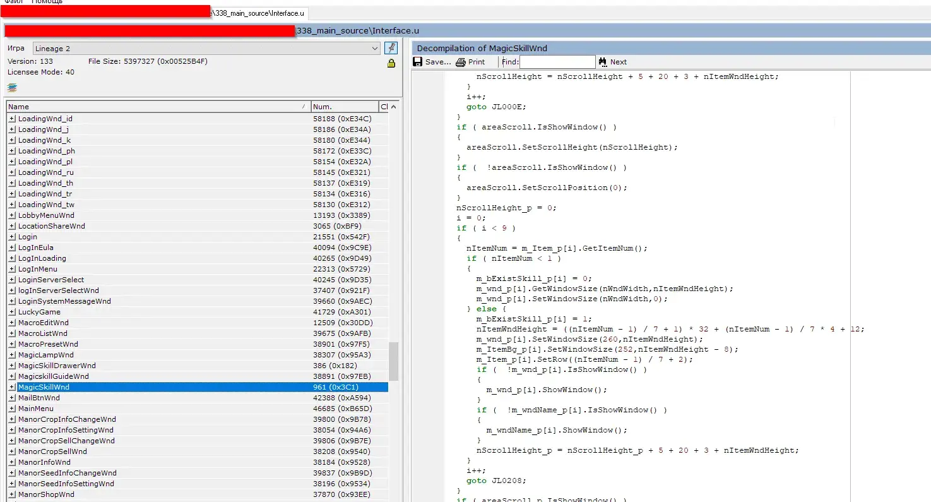931x502 pixels.
Task: Click the Cl column header
Action: (x=384, y=107)
